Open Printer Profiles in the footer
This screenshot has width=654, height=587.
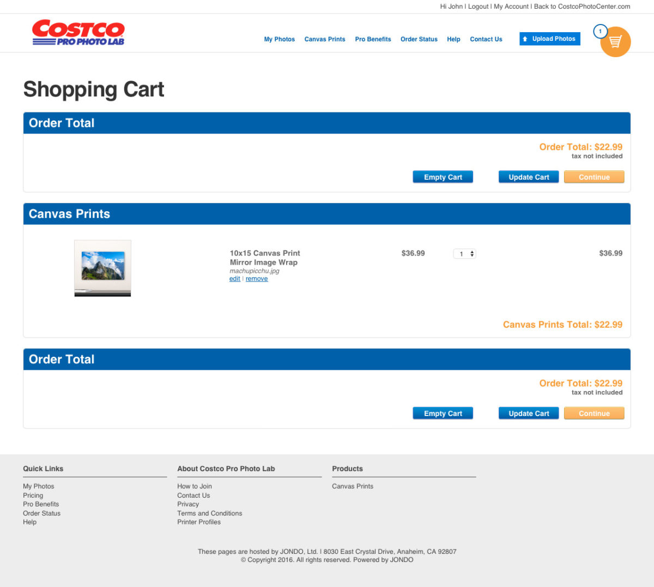click(x=198, y=522)
